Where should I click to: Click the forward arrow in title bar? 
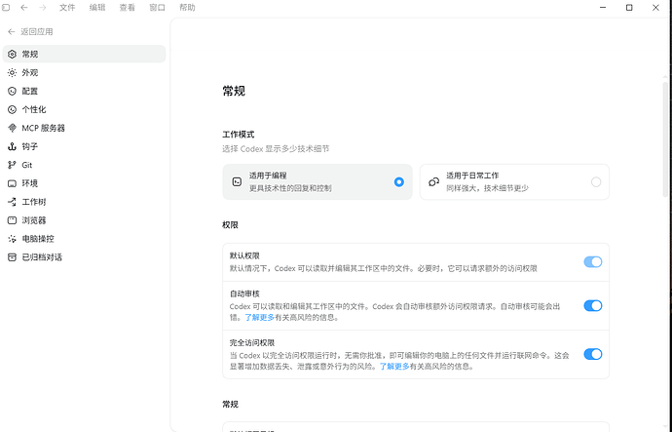pyautogui.click(x=43, y=7)
